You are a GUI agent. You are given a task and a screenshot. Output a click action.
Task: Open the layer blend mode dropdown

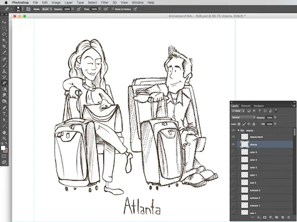click(x=244, y=118)
